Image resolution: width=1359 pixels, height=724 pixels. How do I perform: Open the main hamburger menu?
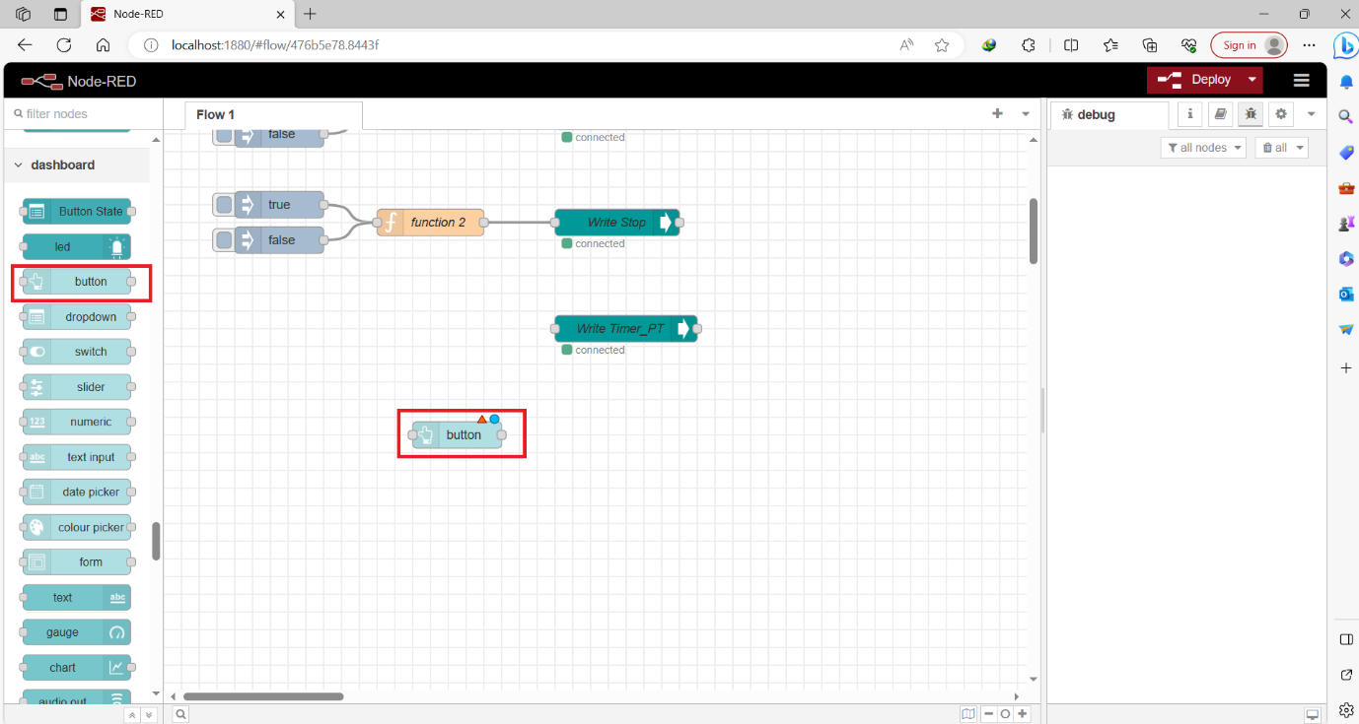tap(1301, 80)
